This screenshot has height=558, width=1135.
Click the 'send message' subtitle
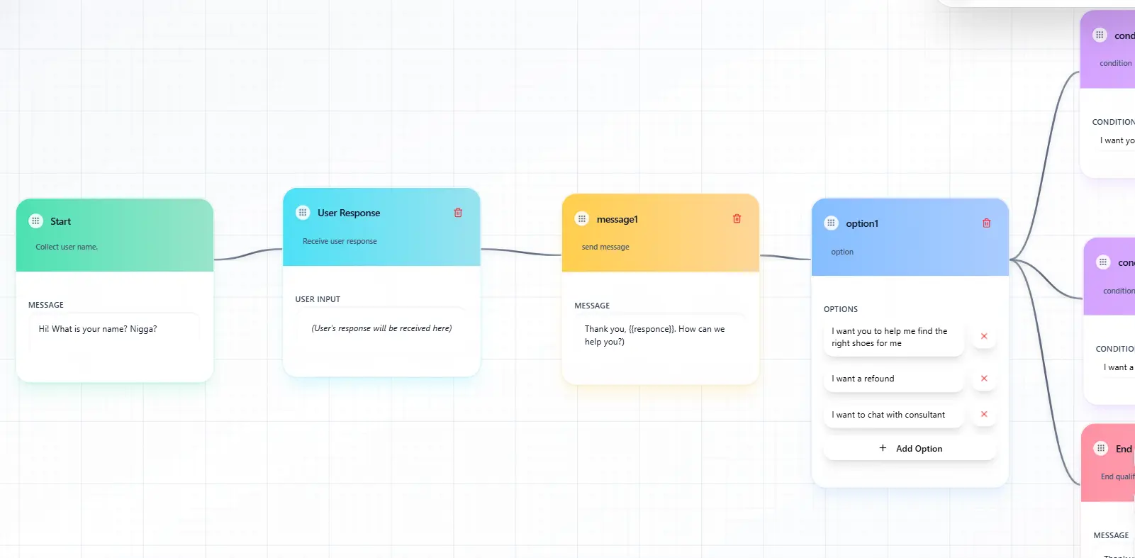click(605, 247)
